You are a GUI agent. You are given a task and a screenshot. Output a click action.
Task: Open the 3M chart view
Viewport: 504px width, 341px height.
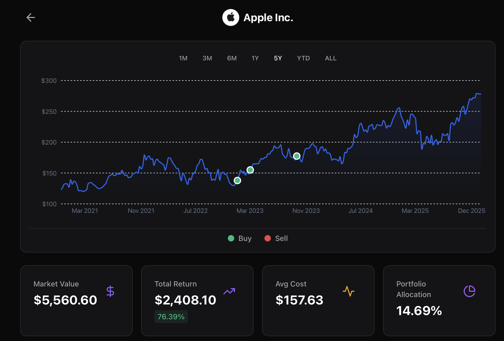tap(207, 58)
